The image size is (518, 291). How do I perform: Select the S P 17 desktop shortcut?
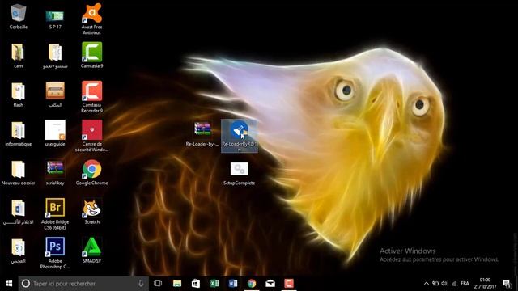point(55,19)
